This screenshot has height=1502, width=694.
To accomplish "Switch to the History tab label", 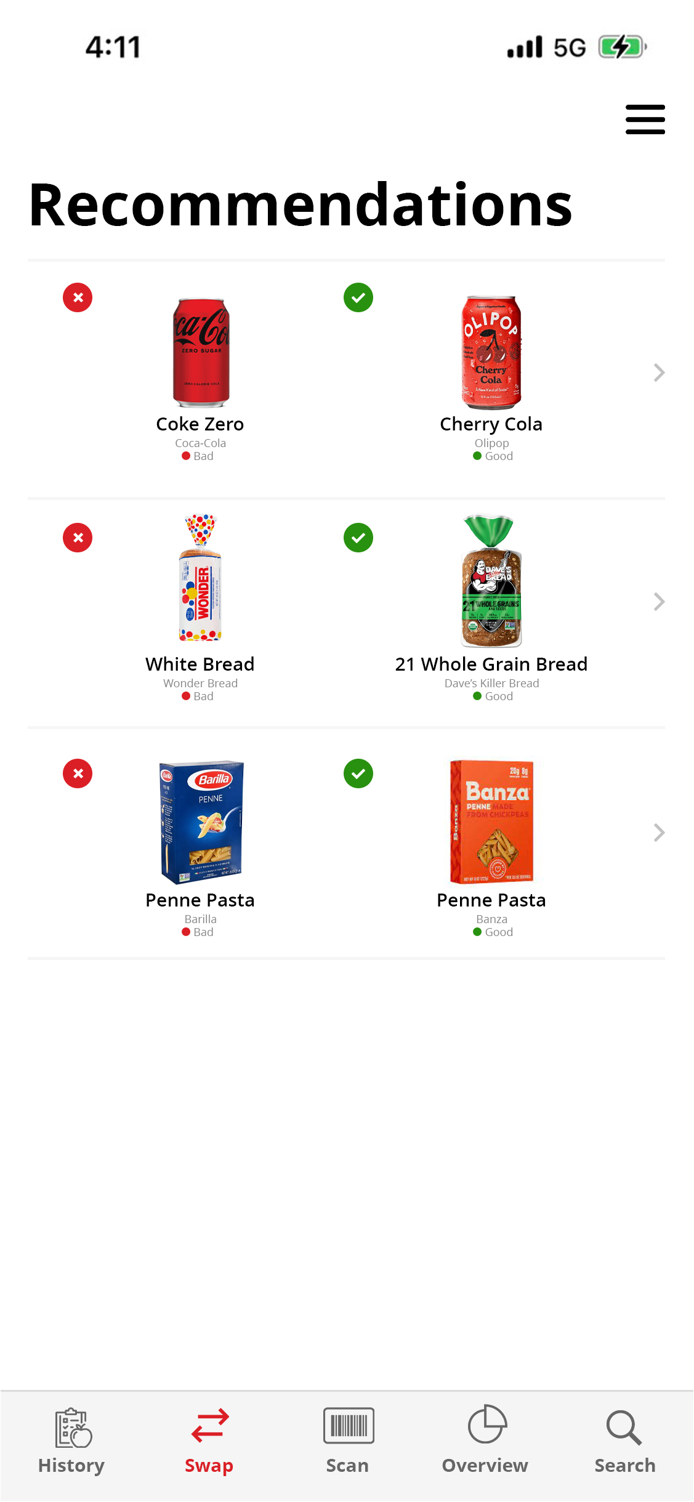I will click(71, 1465).
